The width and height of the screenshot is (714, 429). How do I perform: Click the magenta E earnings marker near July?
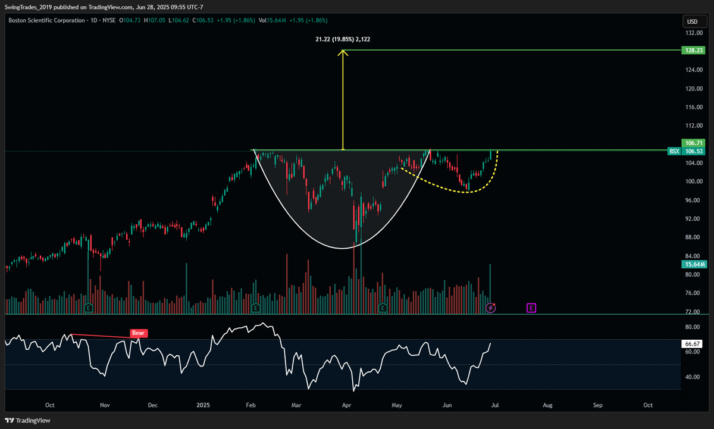531,308
